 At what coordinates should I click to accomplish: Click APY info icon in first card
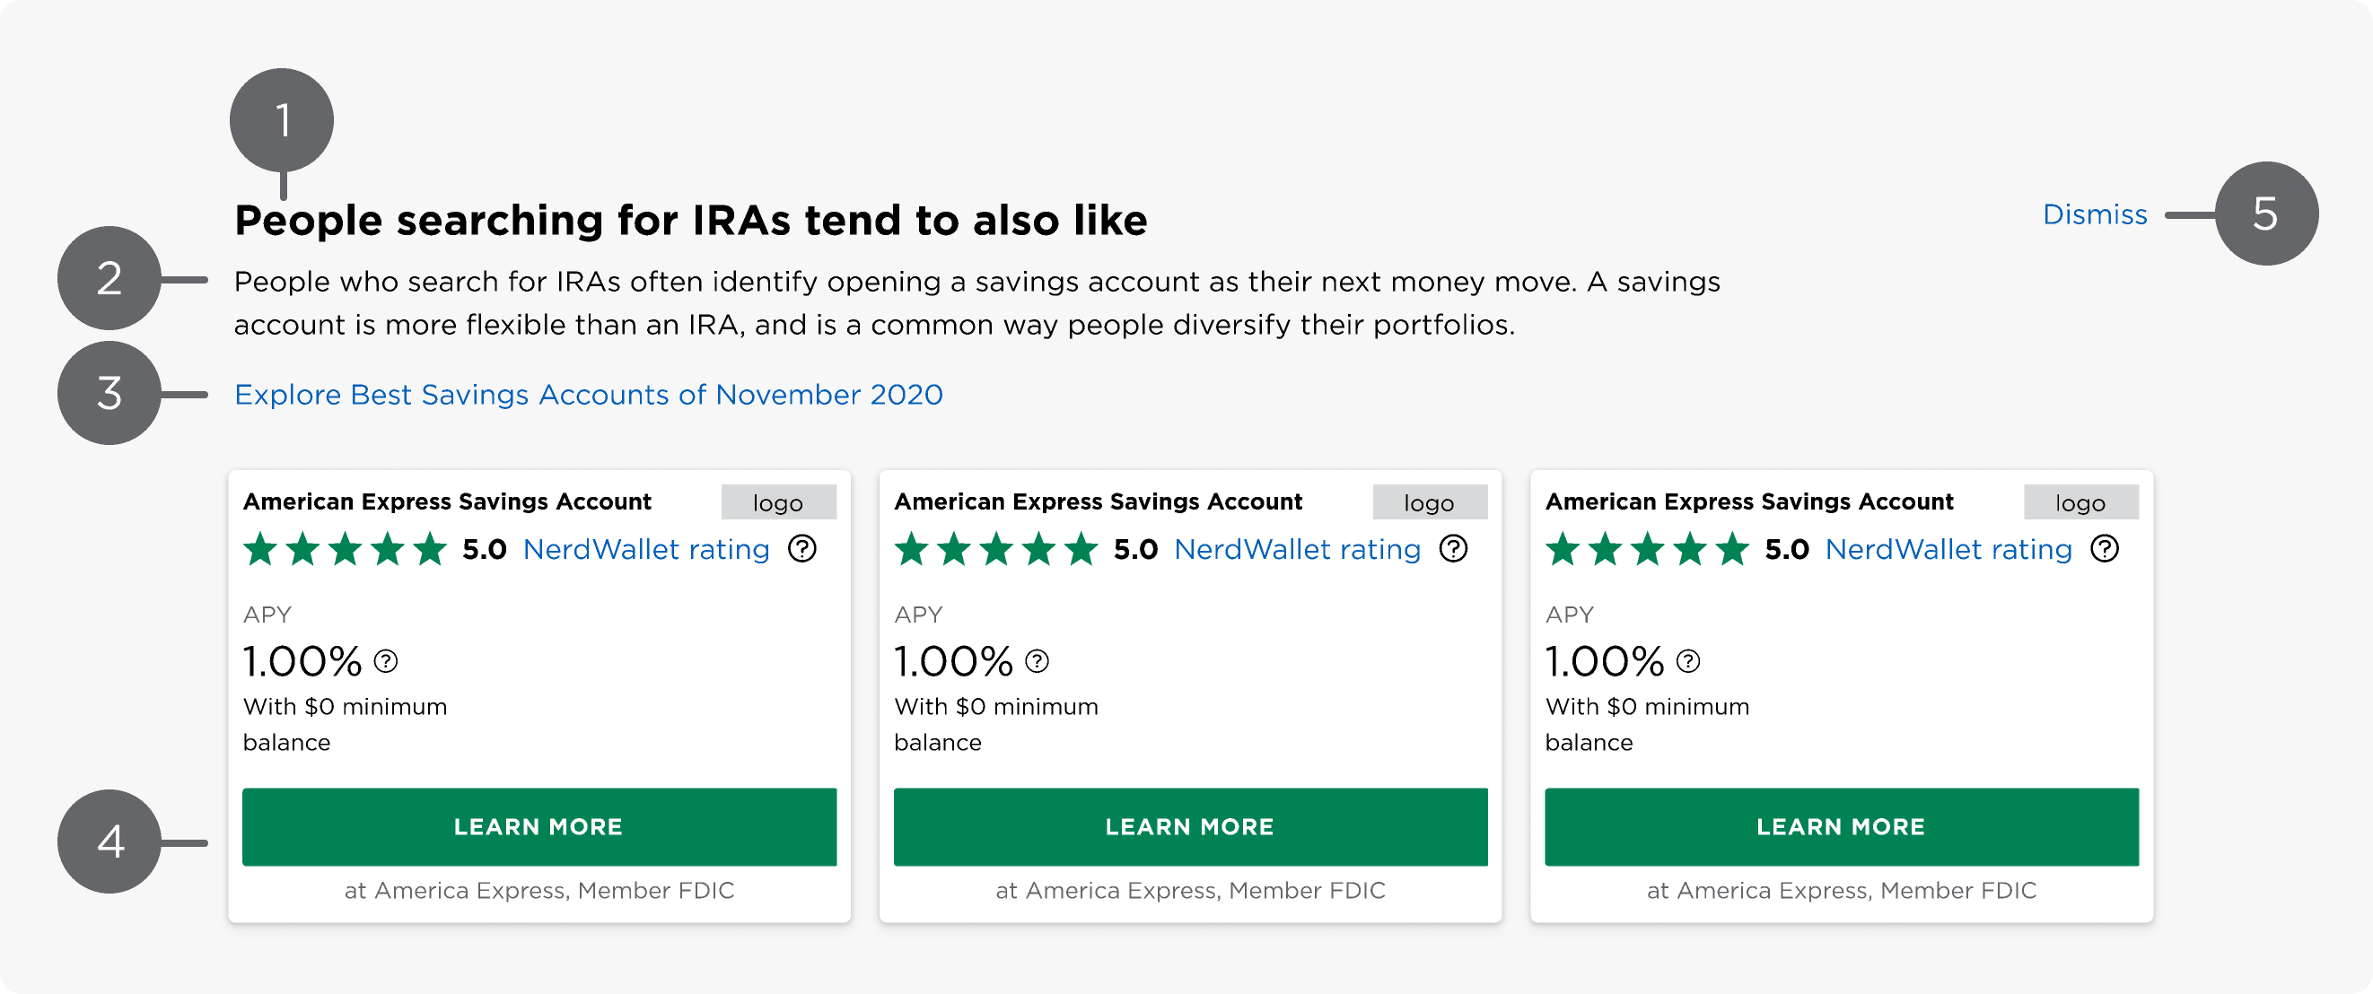coord(386,661)
